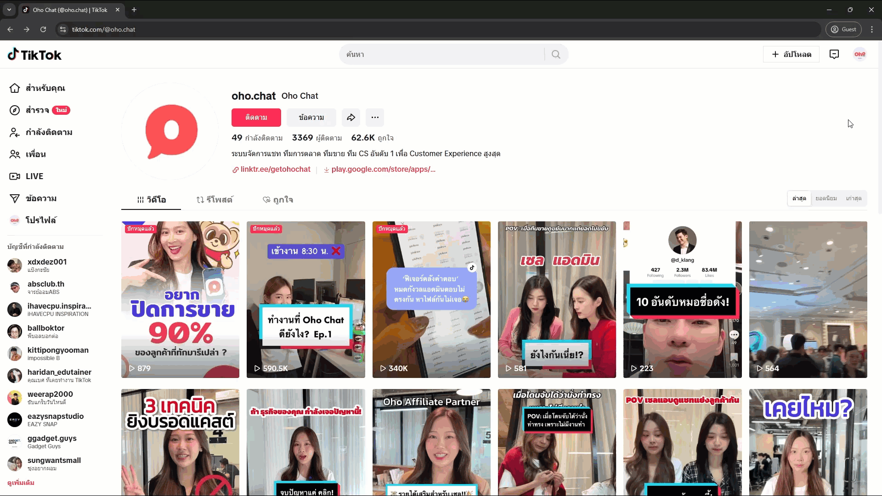Sort videos by Oldest

(x=854, y=198)
